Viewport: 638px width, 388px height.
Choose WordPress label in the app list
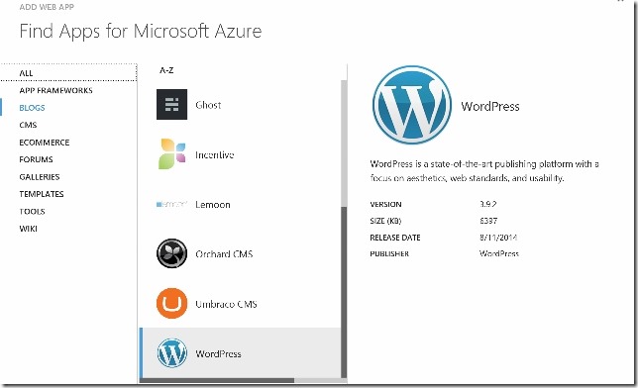point(218,353)
